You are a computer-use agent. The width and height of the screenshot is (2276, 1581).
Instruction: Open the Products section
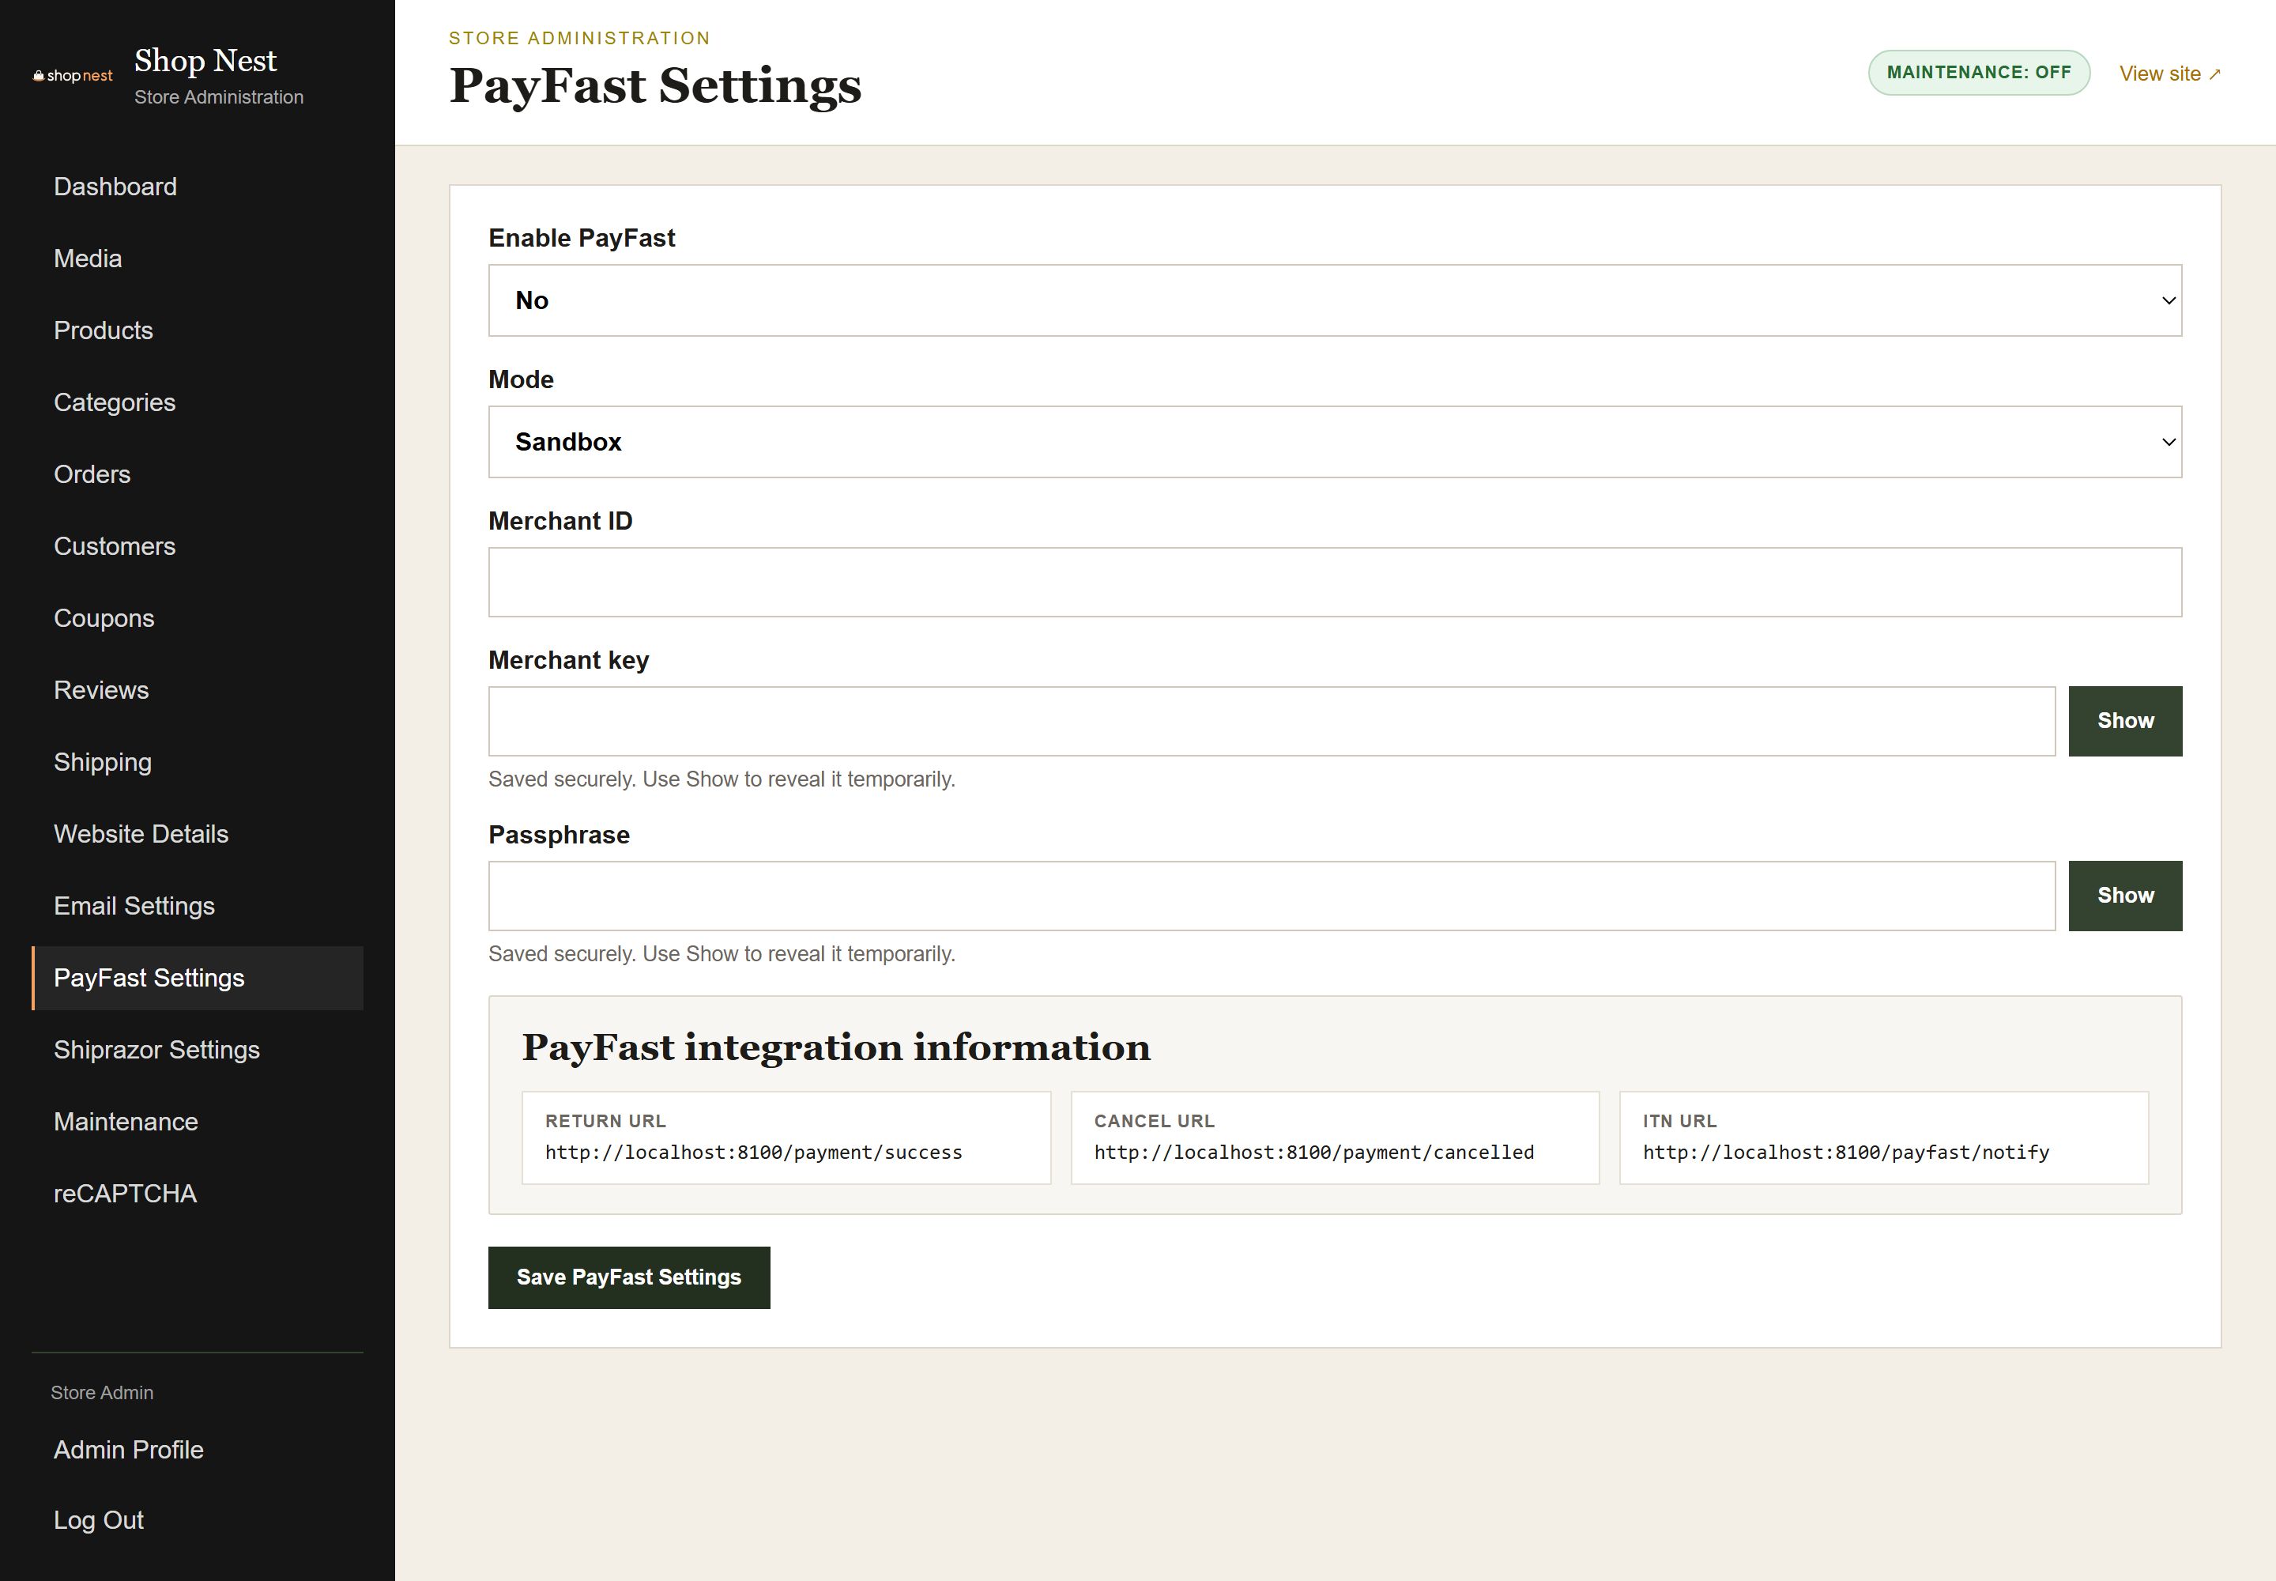pos(197,331)
